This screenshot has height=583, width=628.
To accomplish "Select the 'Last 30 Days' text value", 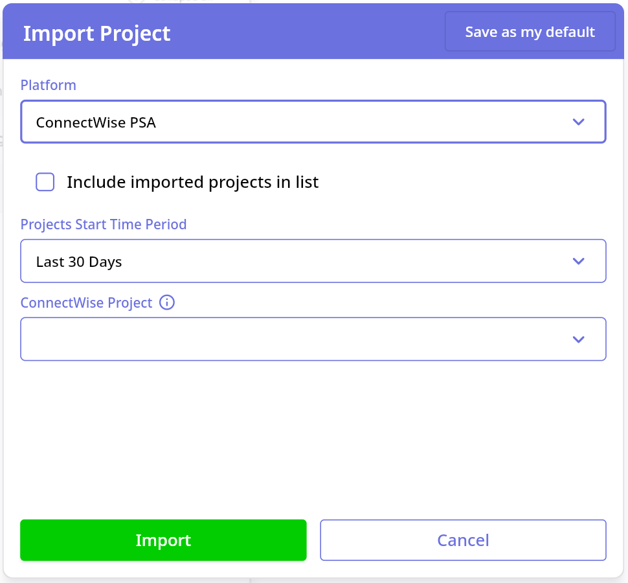I will pyautogui.click(x=79, y=262).
